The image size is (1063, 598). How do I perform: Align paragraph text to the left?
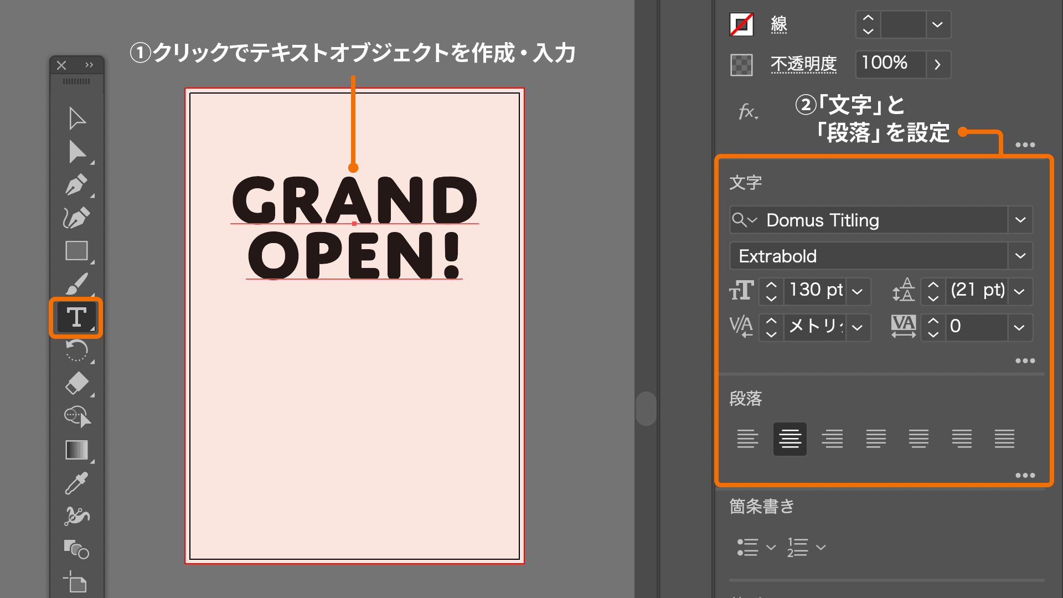coord(747,439)
